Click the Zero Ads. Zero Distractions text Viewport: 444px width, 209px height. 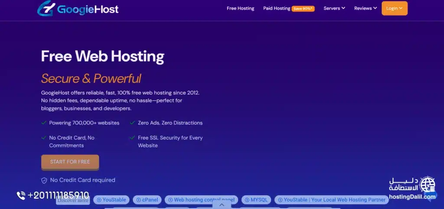pyautogui.click(x=170, y=123)
